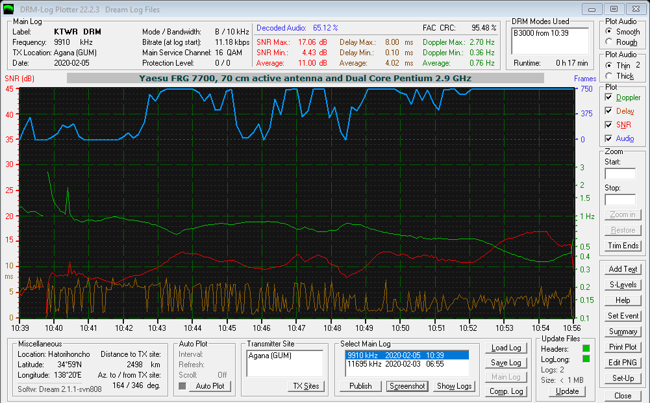
Task: Click Print Plot button
Action: click(623, 347)
